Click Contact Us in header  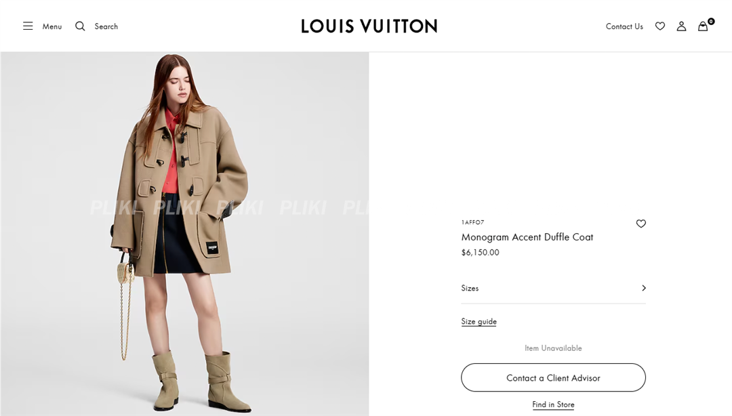coord(624,26)
